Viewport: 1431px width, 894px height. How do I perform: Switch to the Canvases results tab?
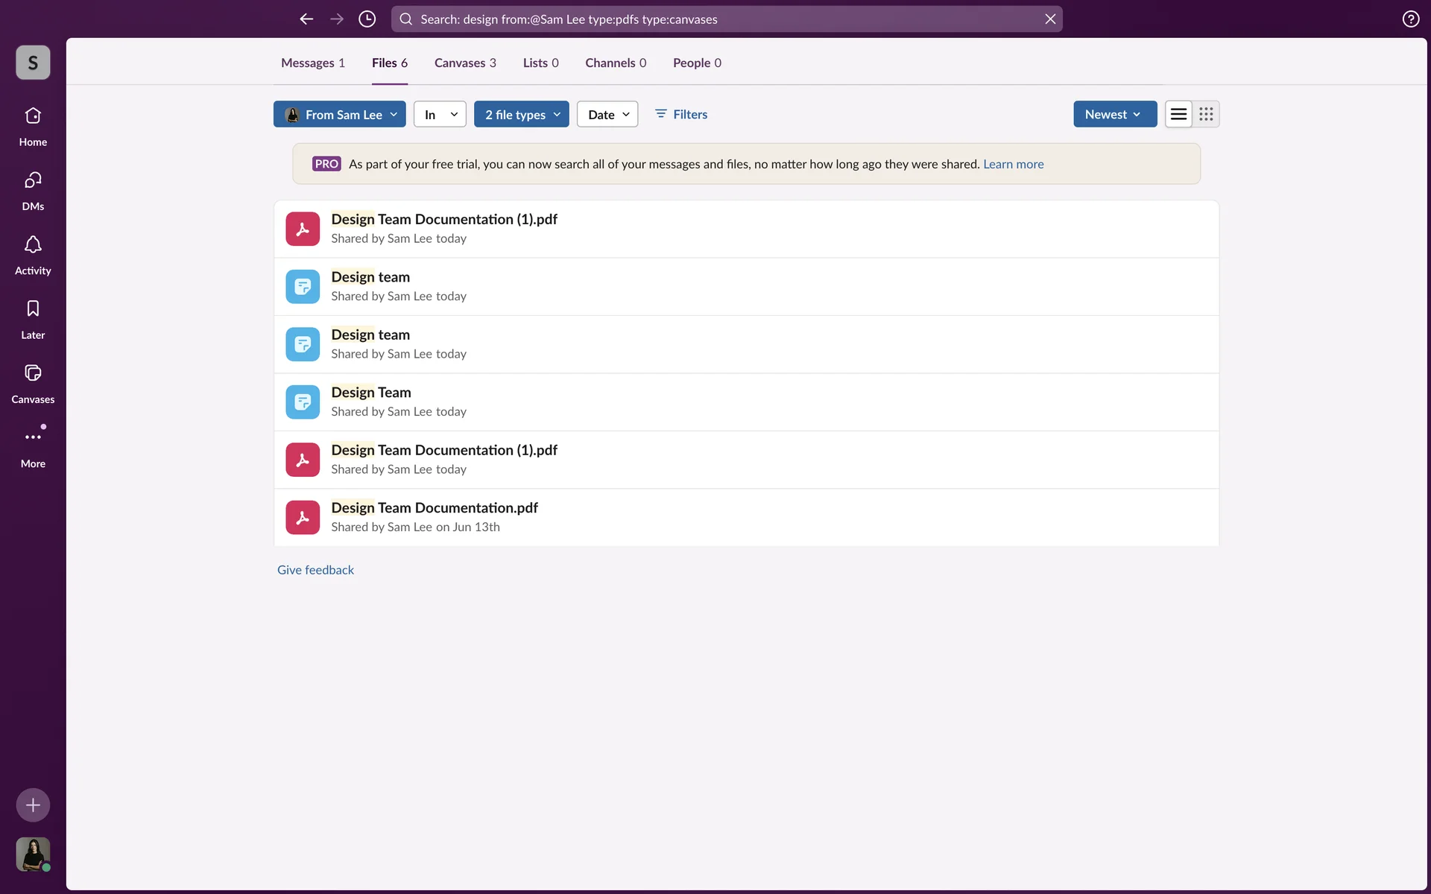click(465, 63)
